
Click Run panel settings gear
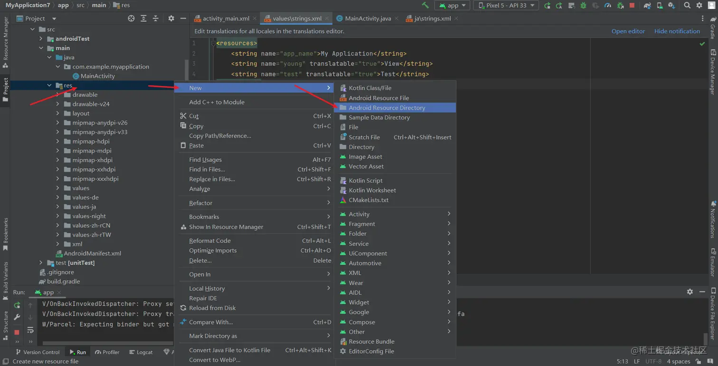(690, 292)
